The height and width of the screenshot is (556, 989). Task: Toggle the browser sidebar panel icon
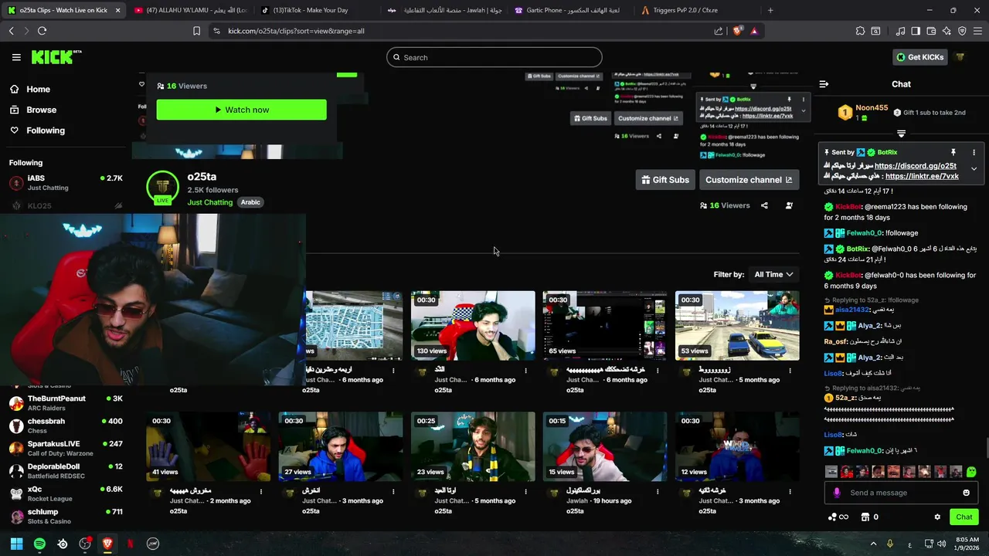tap(916, 31)
